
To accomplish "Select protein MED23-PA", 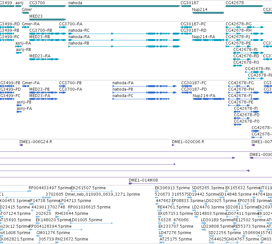I will coord(43,99).
